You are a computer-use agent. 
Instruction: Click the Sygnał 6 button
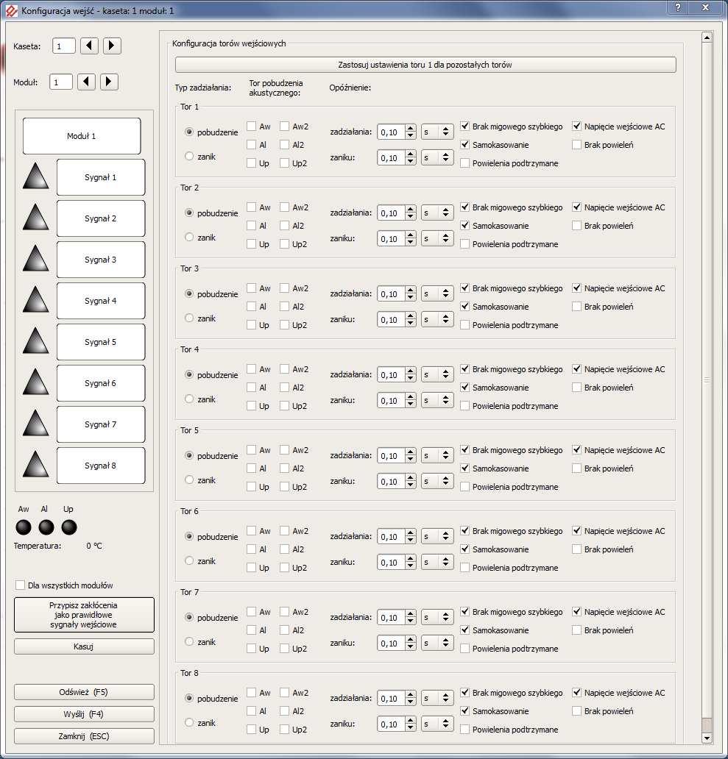coord(101,383)
